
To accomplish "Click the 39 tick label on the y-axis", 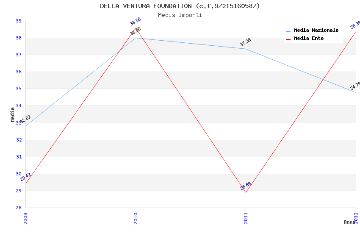I will 19,21.
